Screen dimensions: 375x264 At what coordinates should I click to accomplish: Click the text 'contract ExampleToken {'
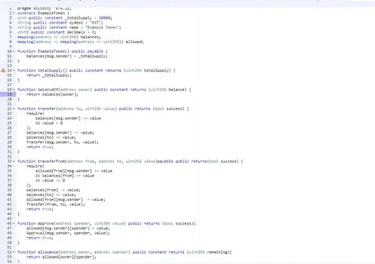(x=43, y=13)
